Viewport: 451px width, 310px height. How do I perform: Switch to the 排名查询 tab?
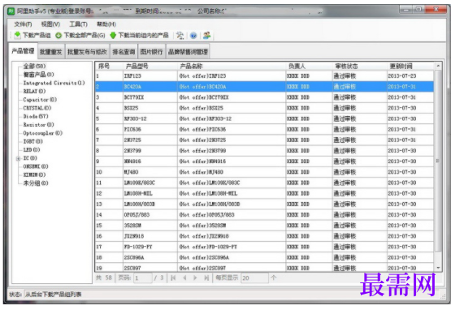[124, 52]
